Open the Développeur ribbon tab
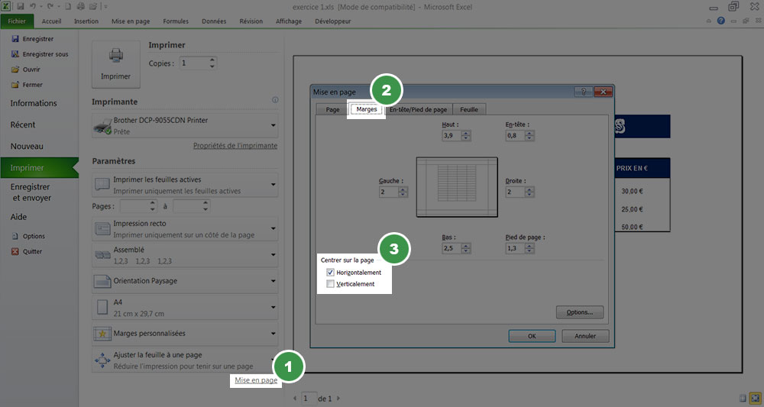The image size is (764, 407). (x=333, y=21)
